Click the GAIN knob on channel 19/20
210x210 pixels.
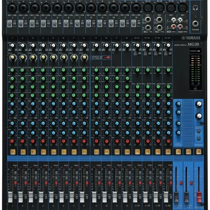coord(168,46)
